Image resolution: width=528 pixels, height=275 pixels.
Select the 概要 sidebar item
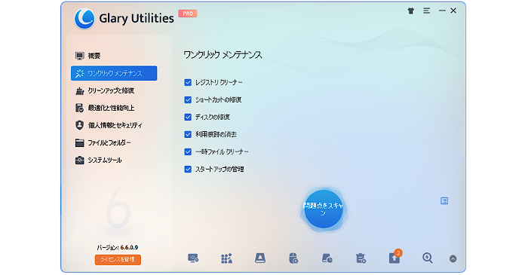tap(114, 56)
